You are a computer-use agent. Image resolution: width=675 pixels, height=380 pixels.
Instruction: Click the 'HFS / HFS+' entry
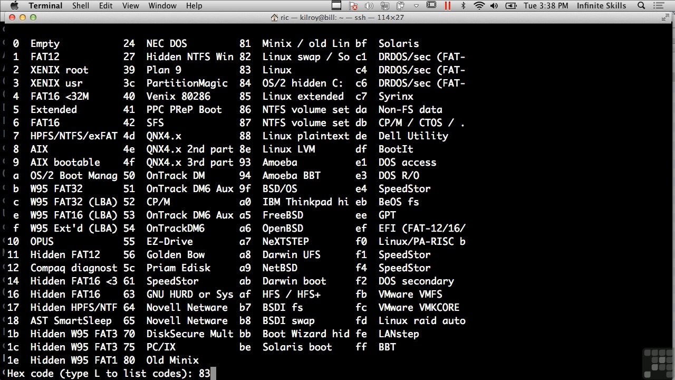pyautogui.click(x=292, y=294)
